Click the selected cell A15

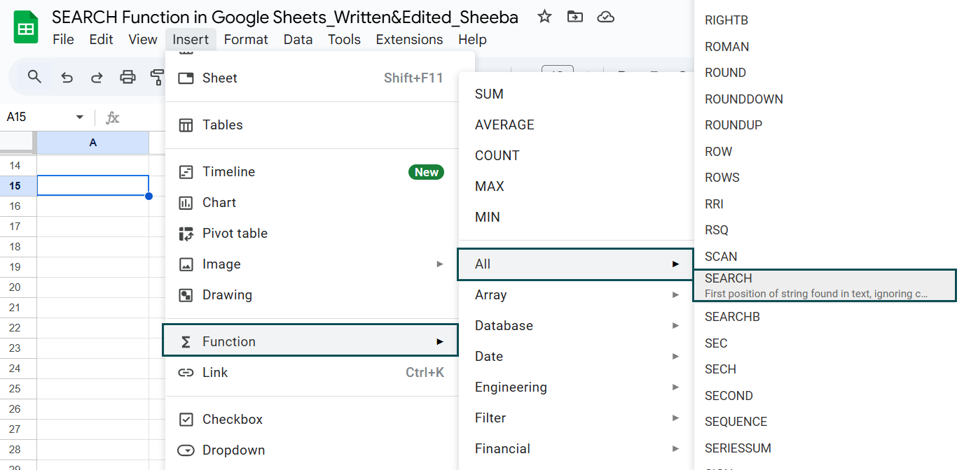pos(92,185)
